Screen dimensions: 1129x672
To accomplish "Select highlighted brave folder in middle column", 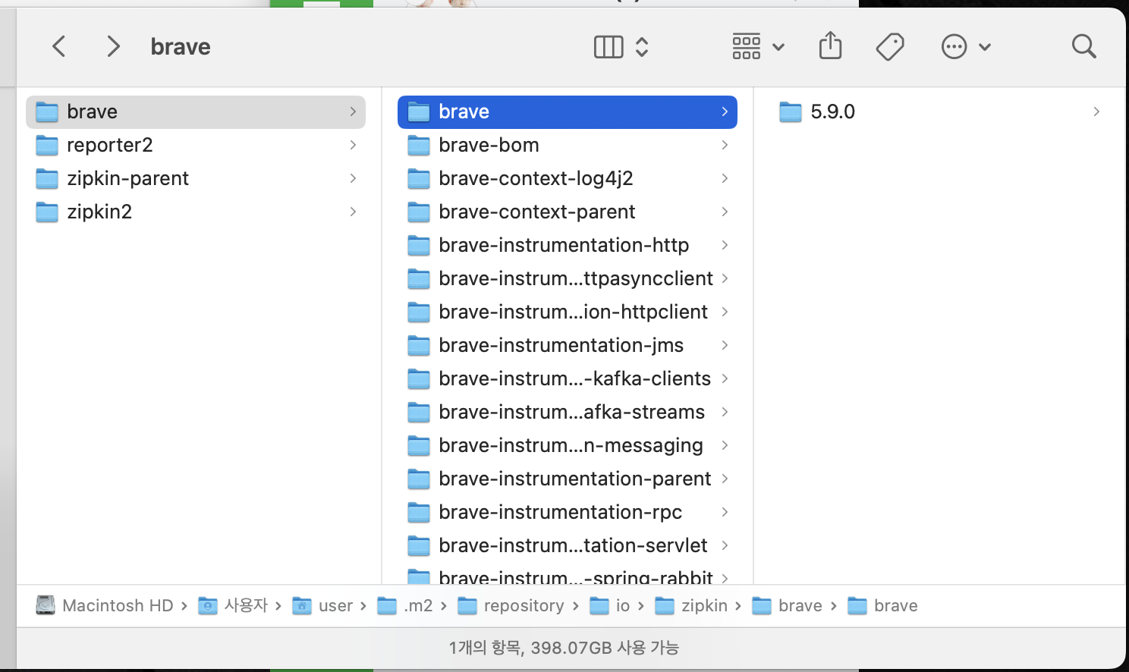I will pyautogui.click(x=568, y=111).
